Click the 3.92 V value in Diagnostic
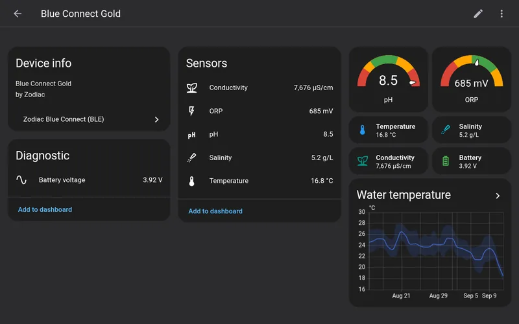519x324 pixels. click(152, 180)
